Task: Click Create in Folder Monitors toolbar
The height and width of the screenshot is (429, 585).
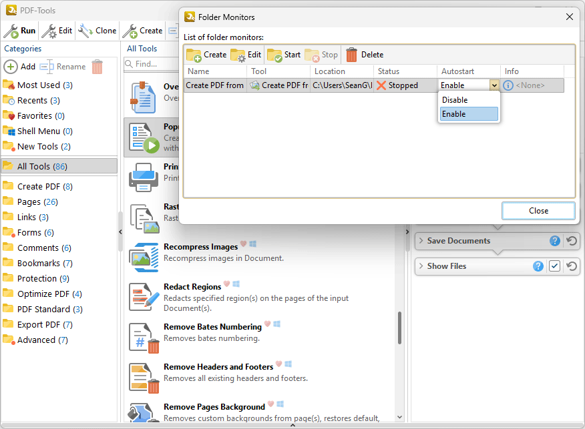Action: point(206,55)
